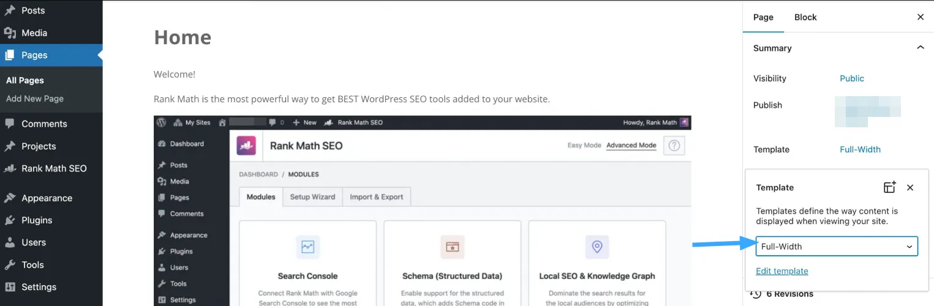The height and width of the screenshot is (306, 934).
Task: Click the Rank Math dashboard screenshot image
Action: click(423, 211)
